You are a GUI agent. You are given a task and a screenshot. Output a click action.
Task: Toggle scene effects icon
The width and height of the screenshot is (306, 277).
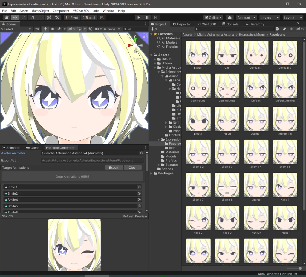tap(59, 29)
